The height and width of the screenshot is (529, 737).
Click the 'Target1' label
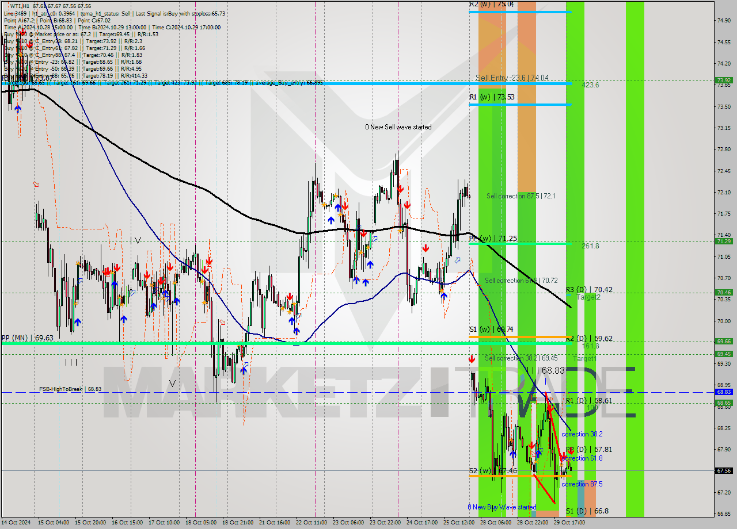584,359
